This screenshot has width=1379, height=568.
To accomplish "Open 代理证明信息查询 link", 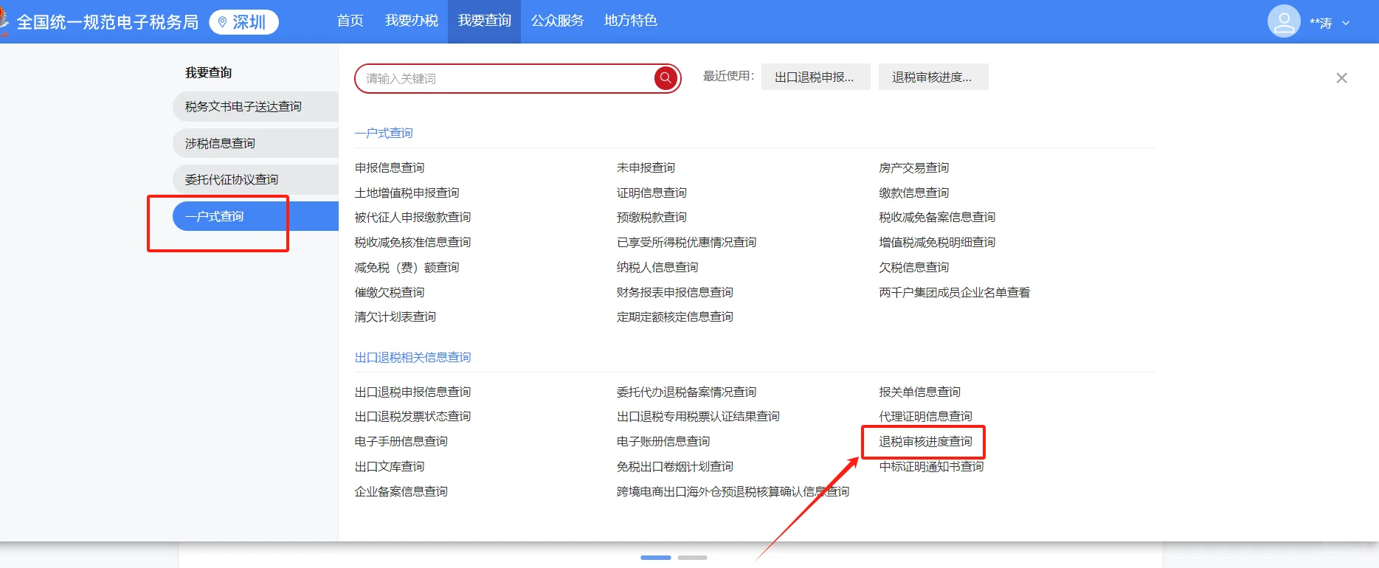I will (925, 416).
